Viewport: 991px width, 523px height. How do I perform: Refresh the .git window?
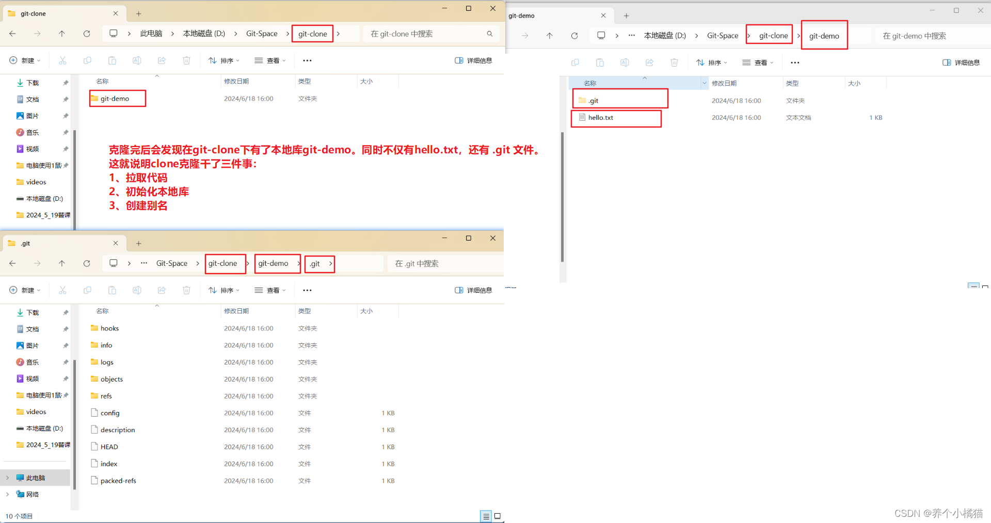[x=87, y=263]
